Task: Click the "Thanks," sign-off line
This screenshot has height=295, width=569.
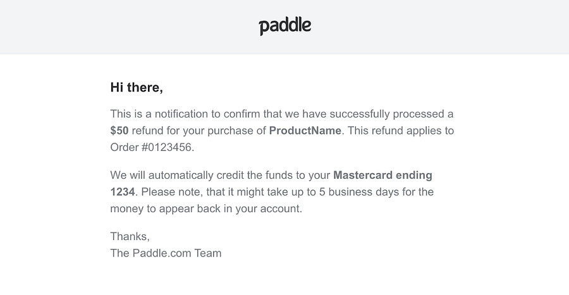Action: tap(130, 236)
